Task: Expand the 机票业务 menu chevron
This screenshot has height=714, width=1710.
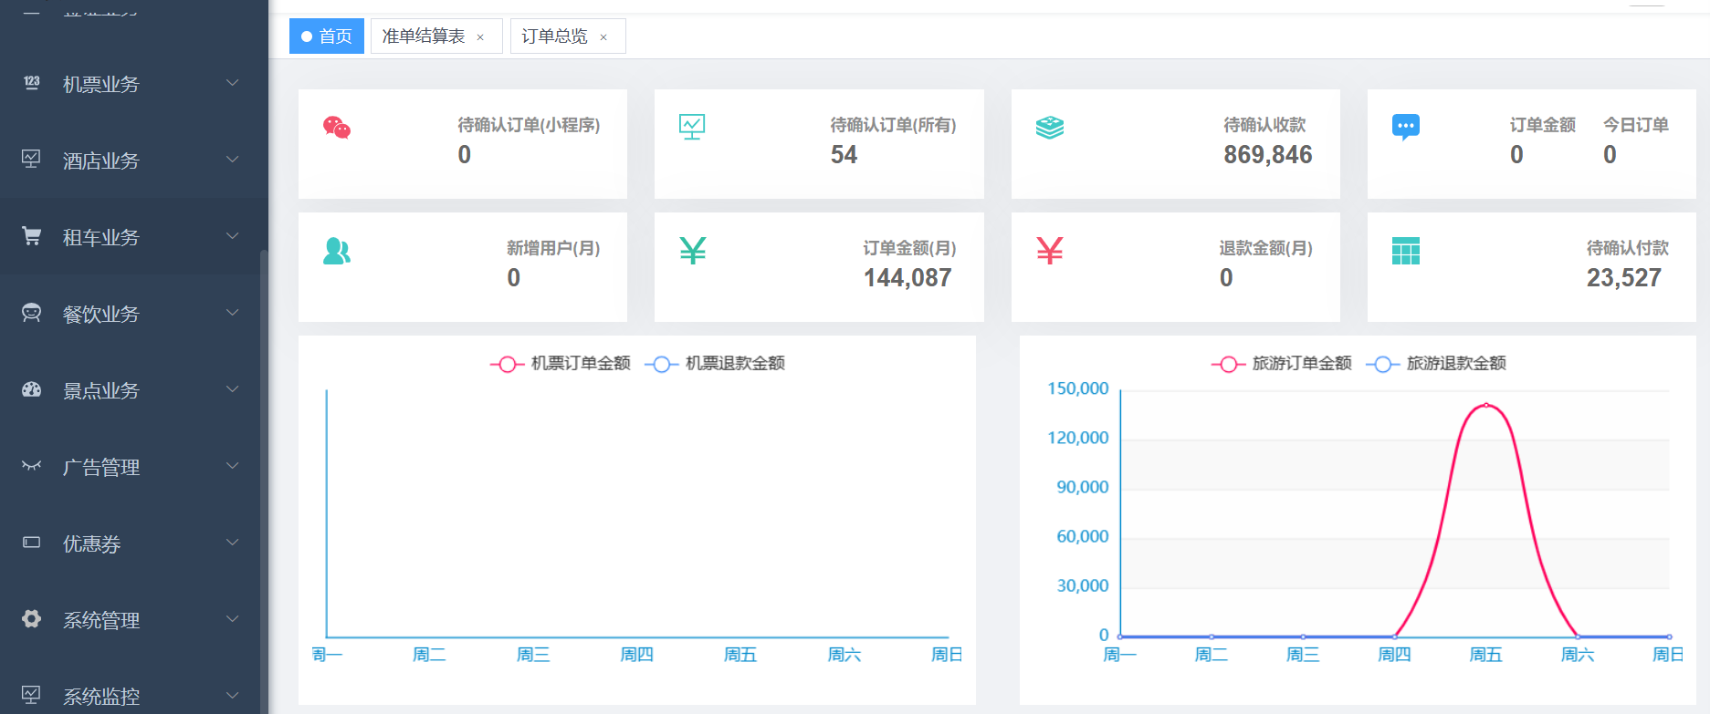Action: 233,82
